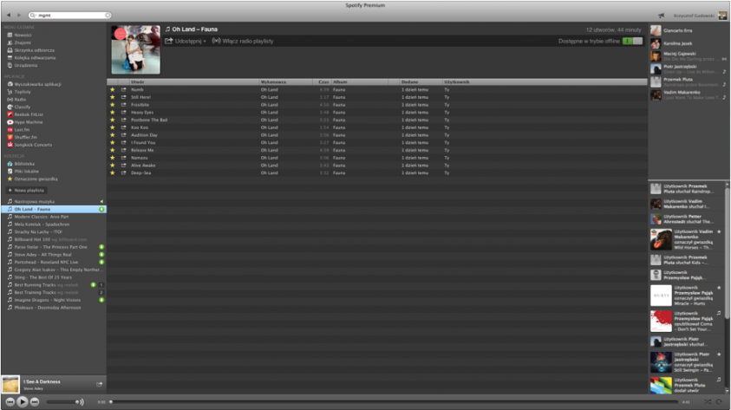
Task: Sort tracks by Dodano column
Action: point(421,82)
